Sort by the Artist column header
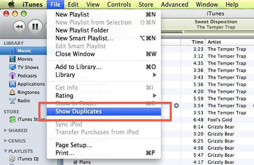The width and height of the screenshot is (254, 165). click(230, 42)
